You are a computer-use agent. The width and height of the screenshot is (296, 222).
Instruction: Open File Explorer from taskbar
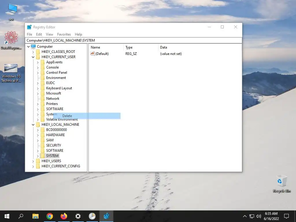(35, 216)
